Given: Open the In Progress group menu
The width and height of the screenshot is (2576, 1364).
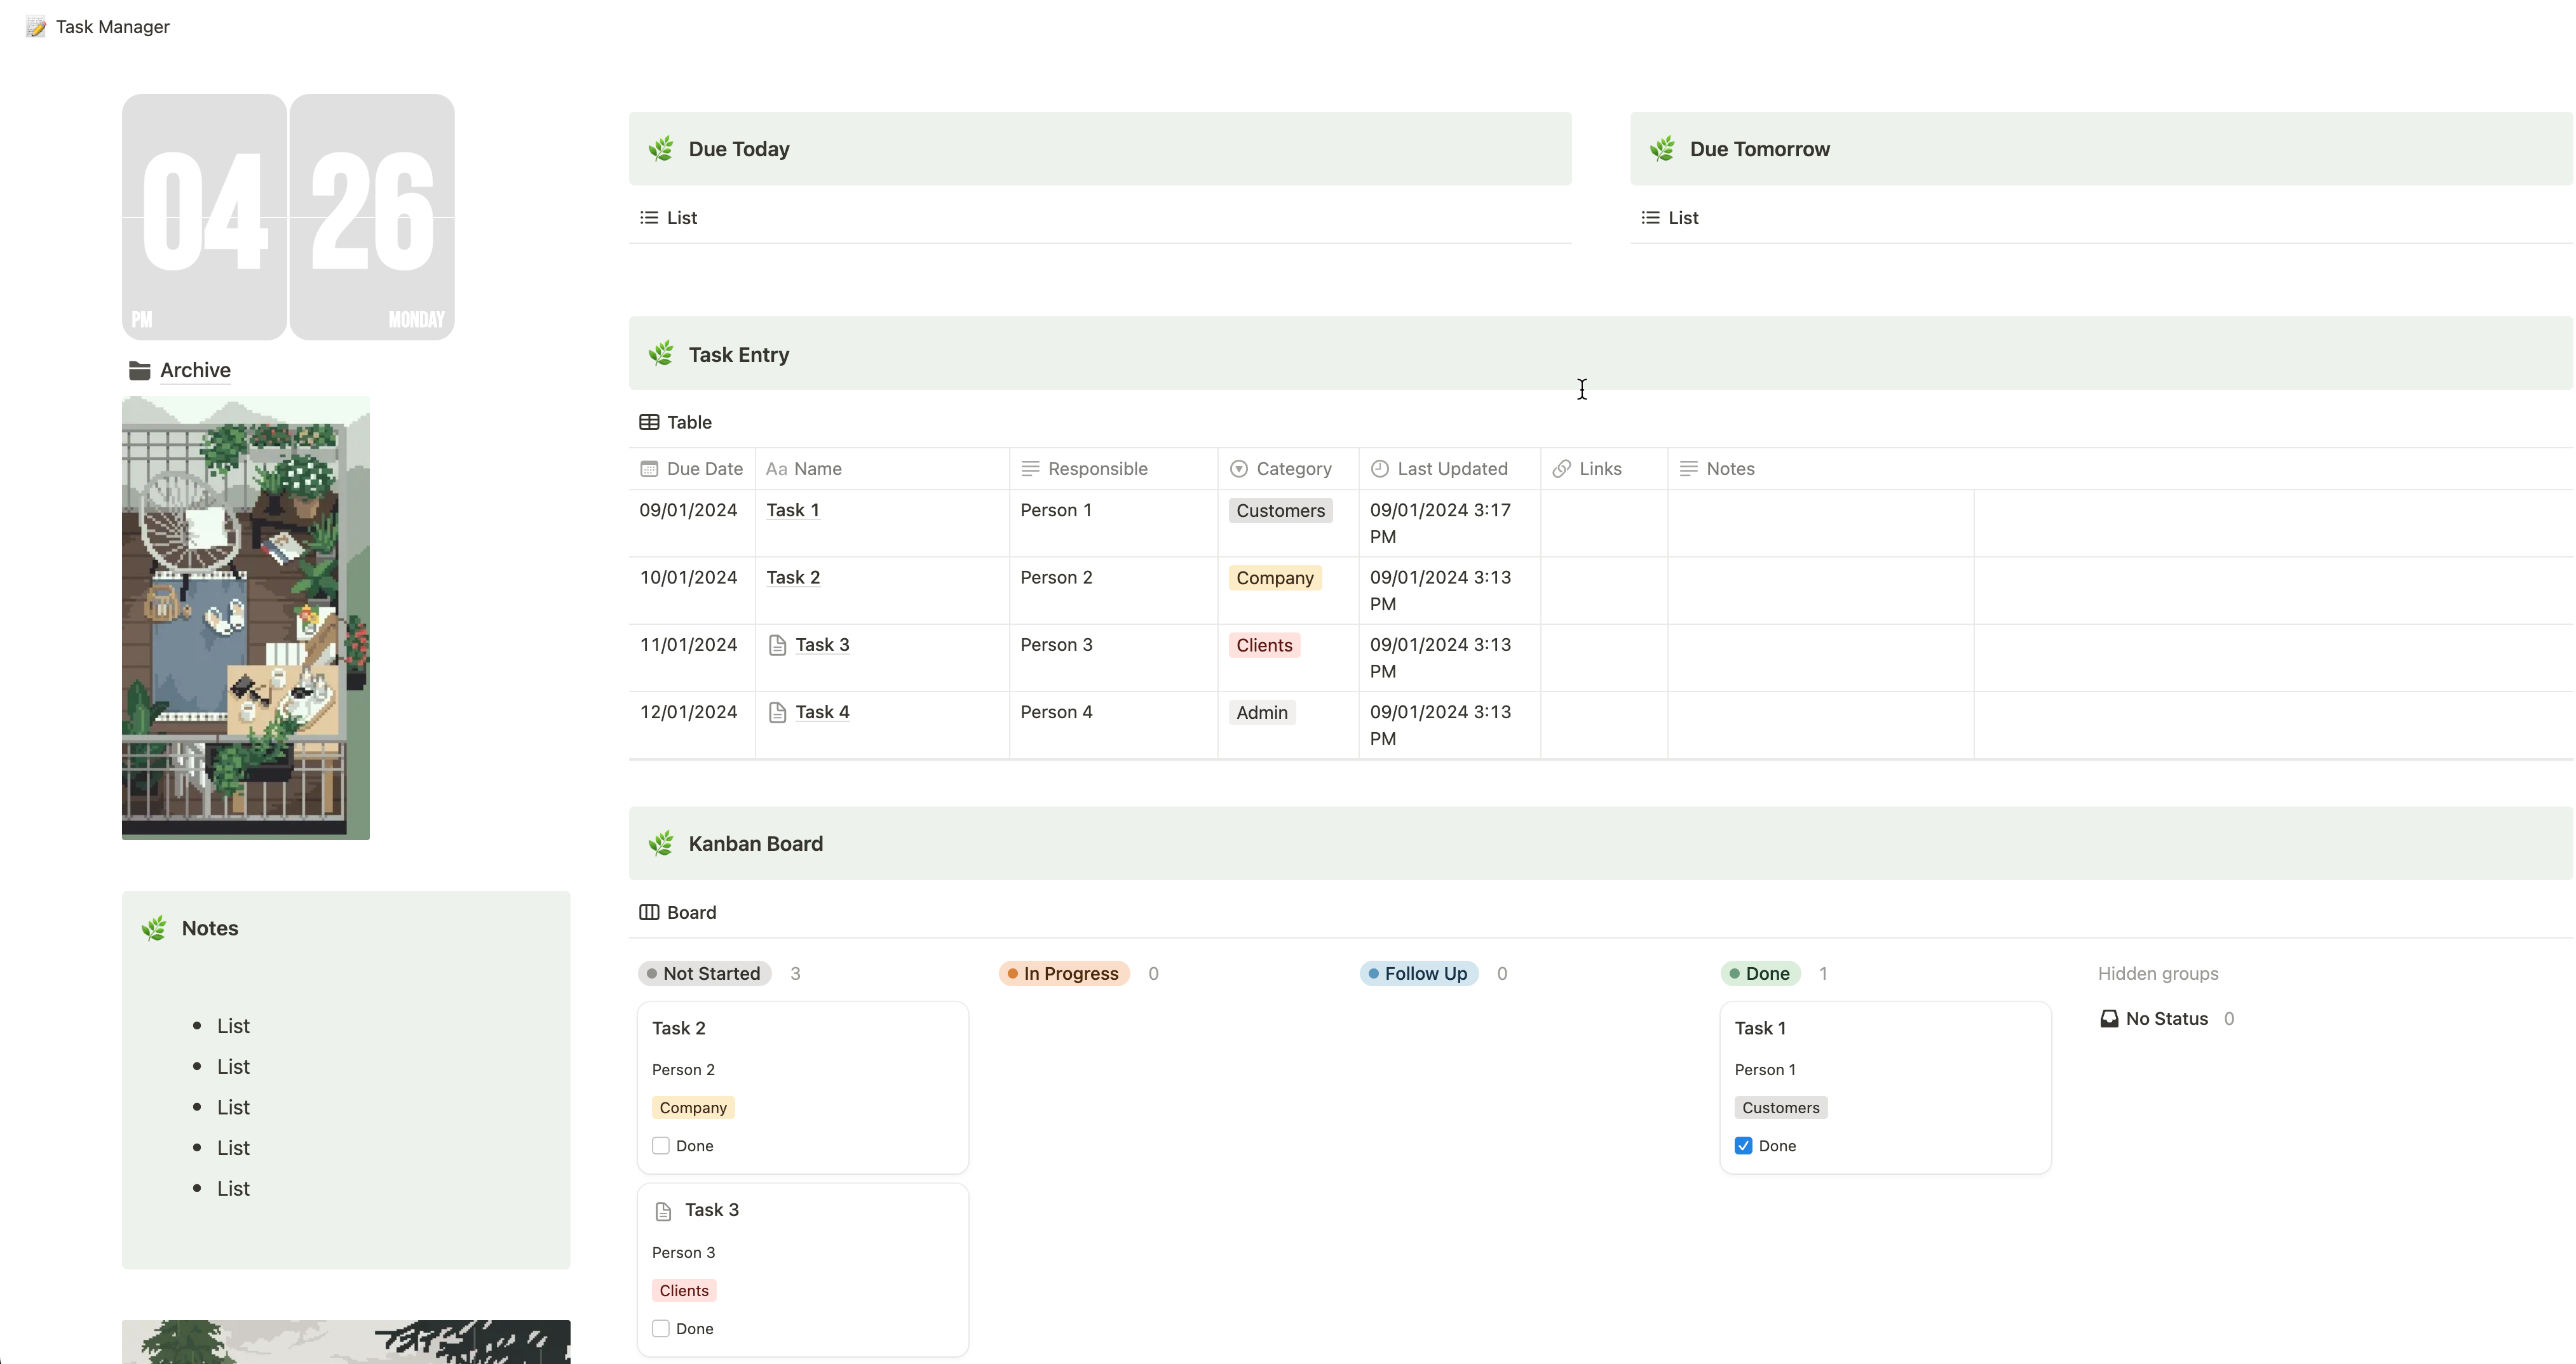Looking at the screenshot, I should 1064,973.
